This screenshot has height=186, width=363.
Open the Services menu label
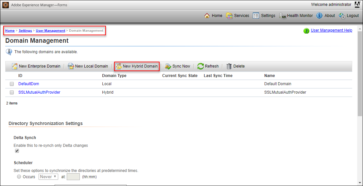(242, 15)
